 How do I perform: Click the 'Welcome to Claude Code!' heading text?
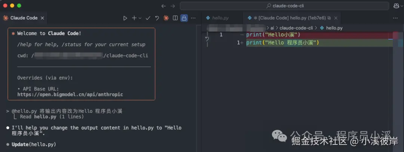click(49, 34)
